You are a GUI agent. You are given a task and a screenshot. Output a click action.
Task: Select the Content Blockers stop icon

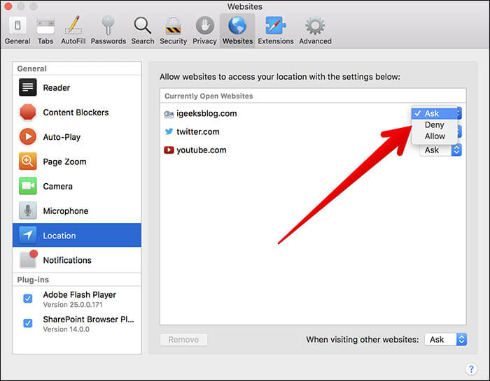(27, 112)
